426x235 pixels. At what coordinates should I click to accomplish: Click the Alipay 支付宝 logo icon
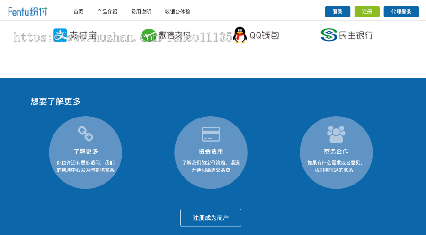(60, 35)
